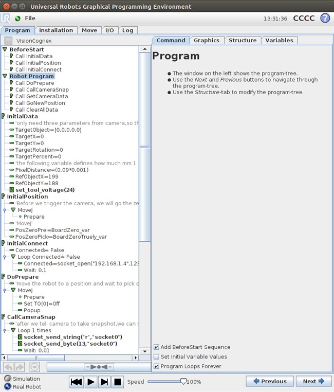Select Wait: 0.1 line
334x392 pixels.
click(x=35, y=270)
